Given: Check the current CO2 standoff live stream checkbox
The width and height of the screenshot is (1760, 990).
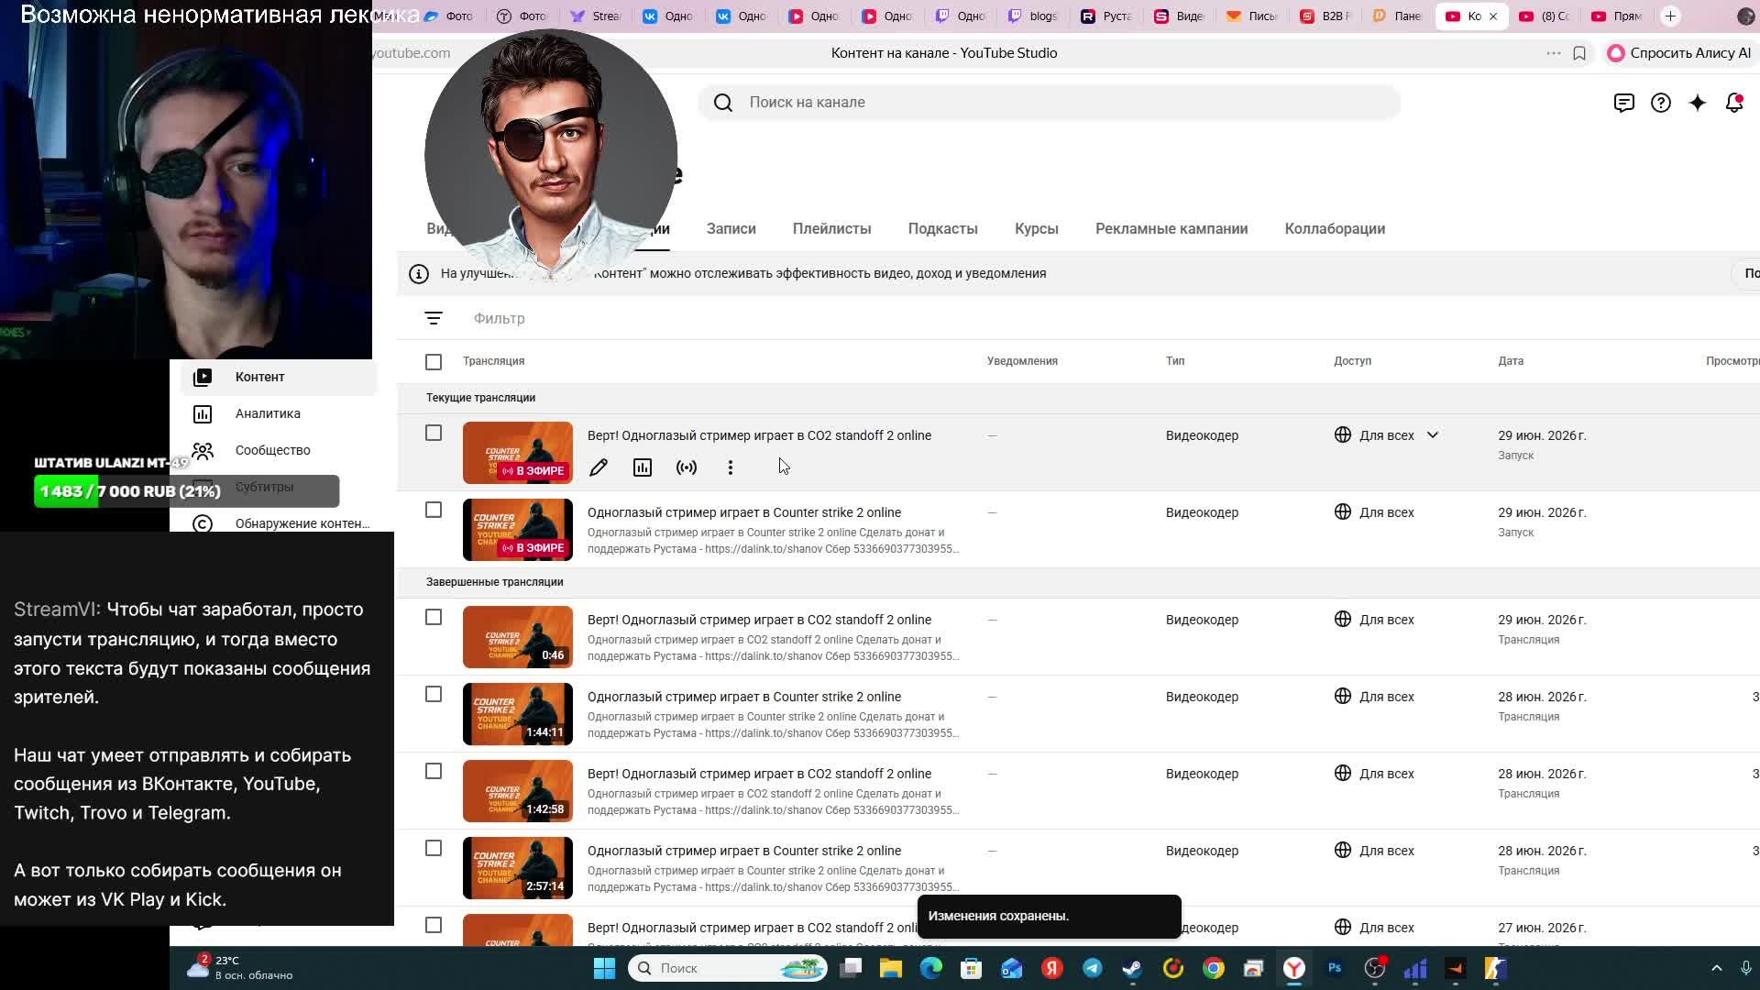Looking at the screenshot, I should (434, 433).
